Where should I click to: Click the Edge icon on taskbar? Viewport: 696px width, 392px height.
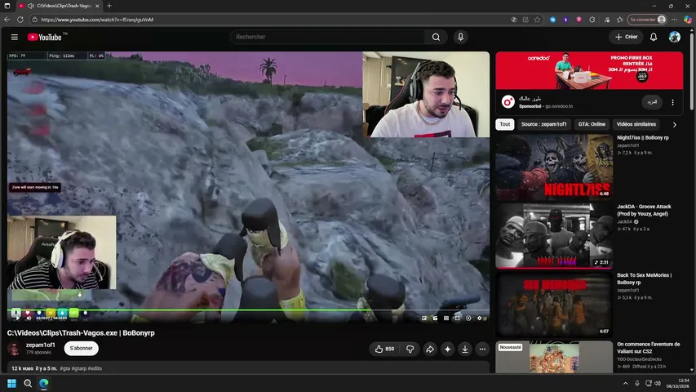(x=43, y=383)
